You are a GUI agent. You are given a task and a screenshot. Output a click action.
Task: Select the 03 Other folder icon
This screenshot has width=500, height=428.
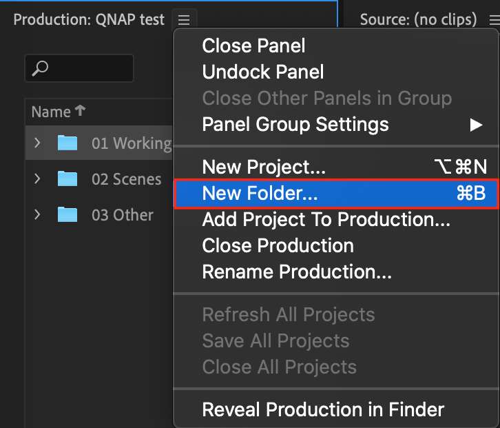[x=67, y=214]
